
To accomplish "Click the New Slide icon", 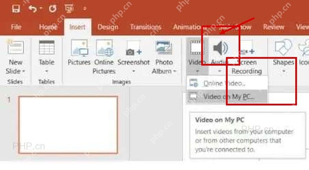I will [15, 47].
